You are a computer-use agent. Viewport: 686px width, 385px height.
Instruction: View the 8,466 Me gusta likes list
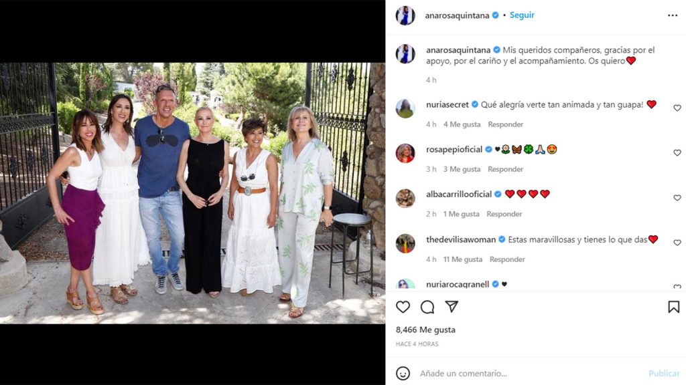click(425, 330)
